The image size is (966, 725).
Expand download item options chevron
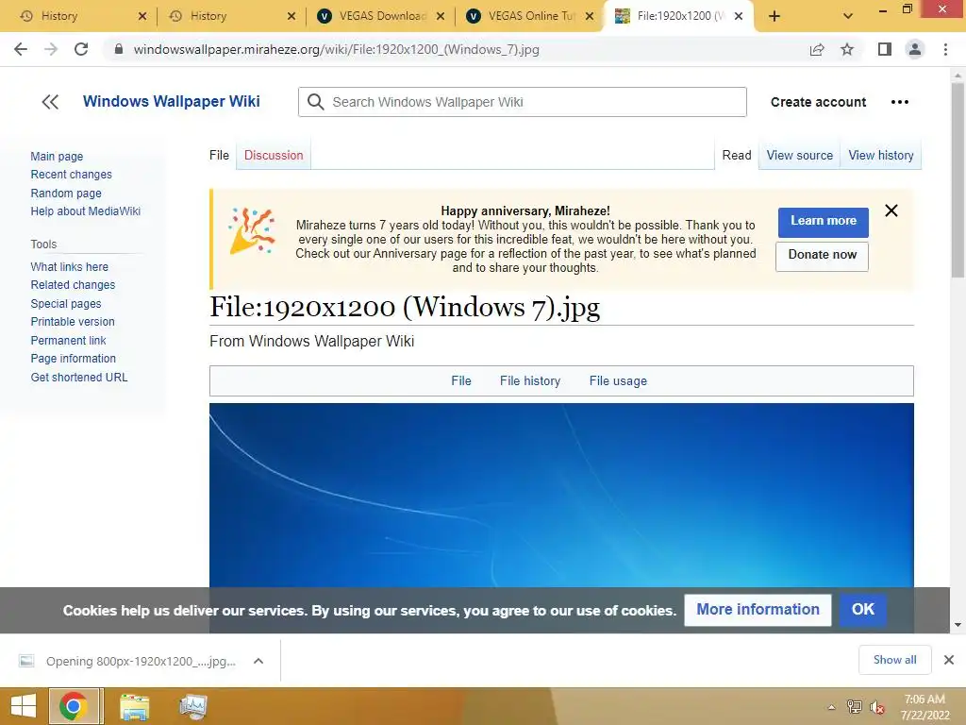[x=258, y=661]
